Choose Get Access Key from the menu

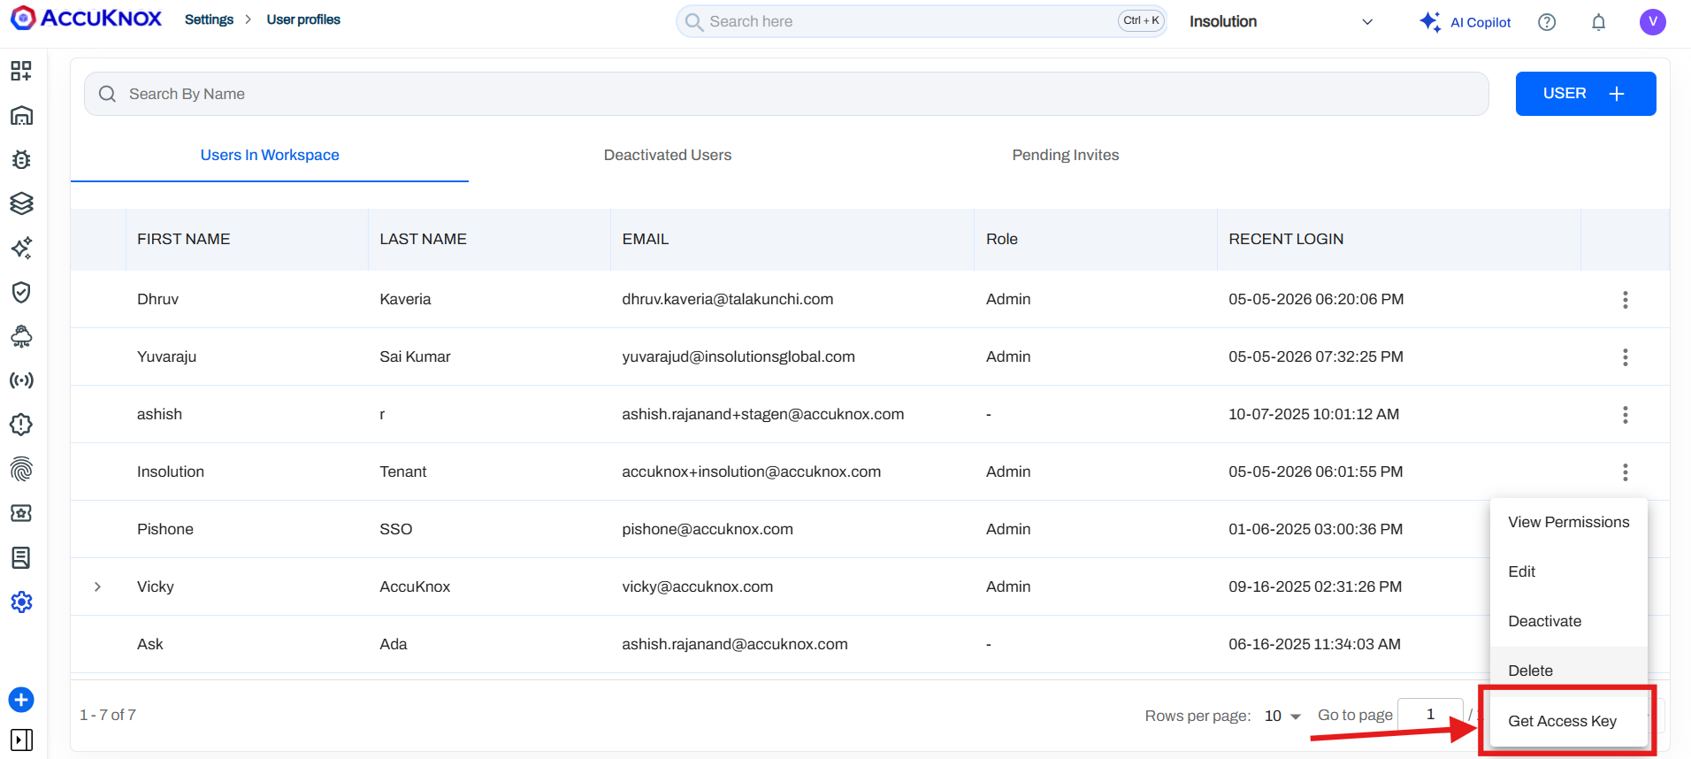[x=1569, y=721]
